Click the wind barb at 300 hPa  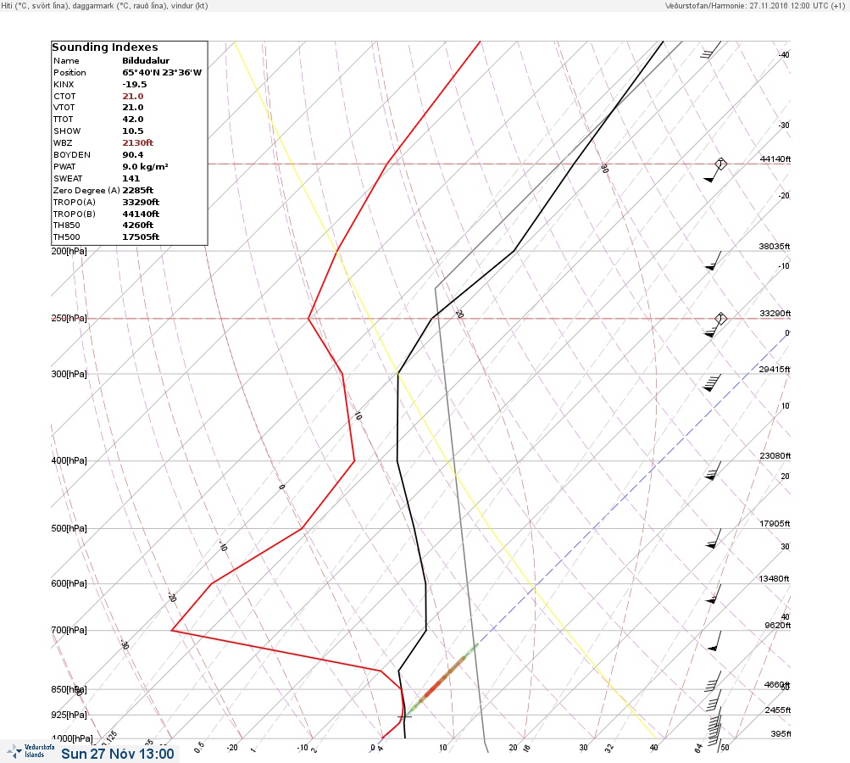tap(712, 383)
